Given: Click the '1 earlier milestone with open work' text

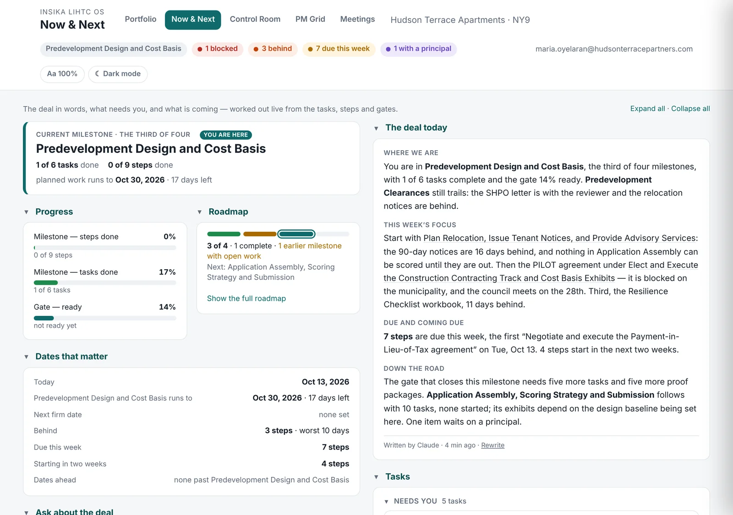Looking at the screenshot, I should (274, 251).
